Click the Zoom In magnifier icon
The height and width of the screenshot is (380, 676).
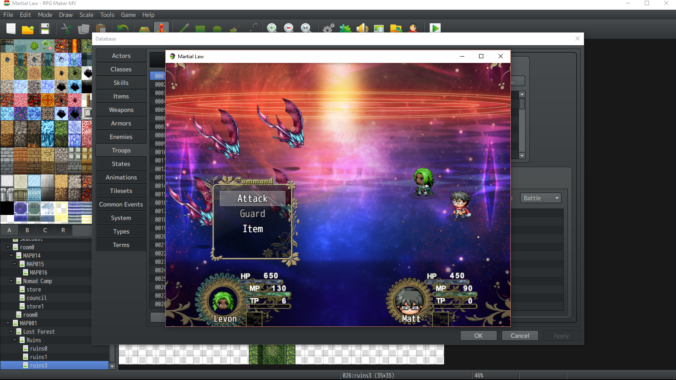(x=272, y=29)
